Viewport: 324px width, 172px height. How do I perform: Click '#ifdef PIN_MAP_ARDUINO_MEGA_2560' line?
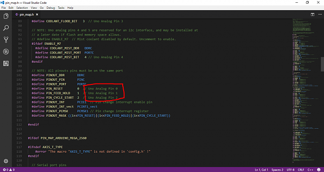57,138
